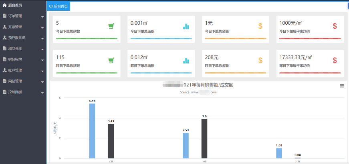Click the green cart icon on 昨日下单总款数 card
The image size is (349, 164).
(x=111, y=61)
